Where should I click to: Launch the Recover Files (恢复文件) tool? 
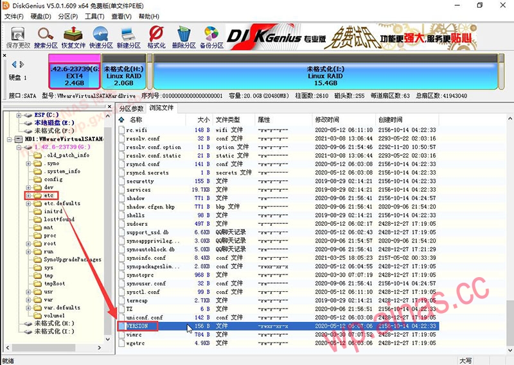[73, 37]
